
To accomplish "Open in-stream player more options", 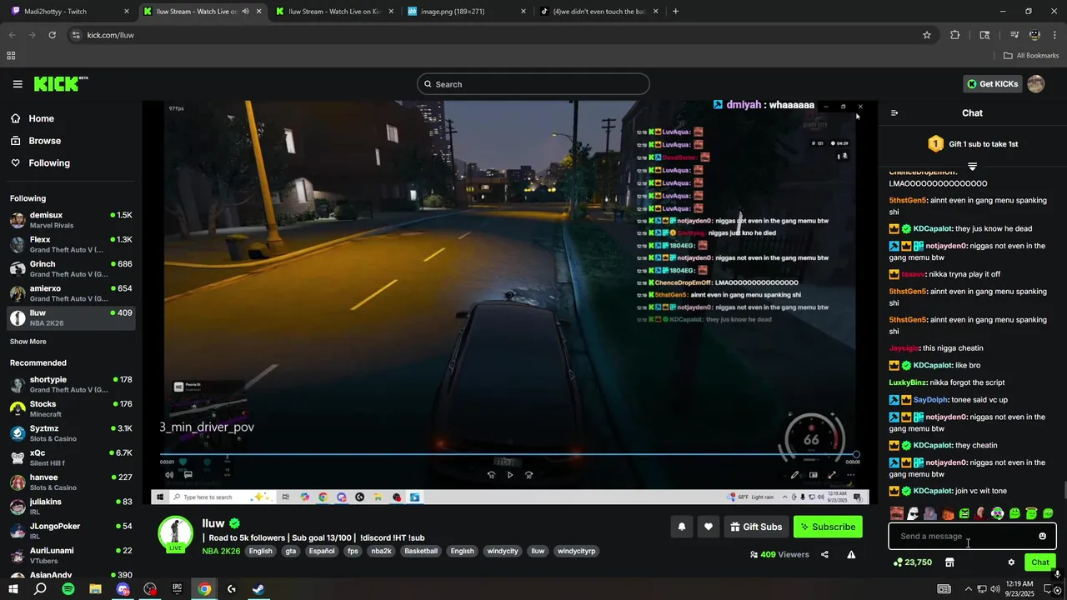I will (850, 475).
